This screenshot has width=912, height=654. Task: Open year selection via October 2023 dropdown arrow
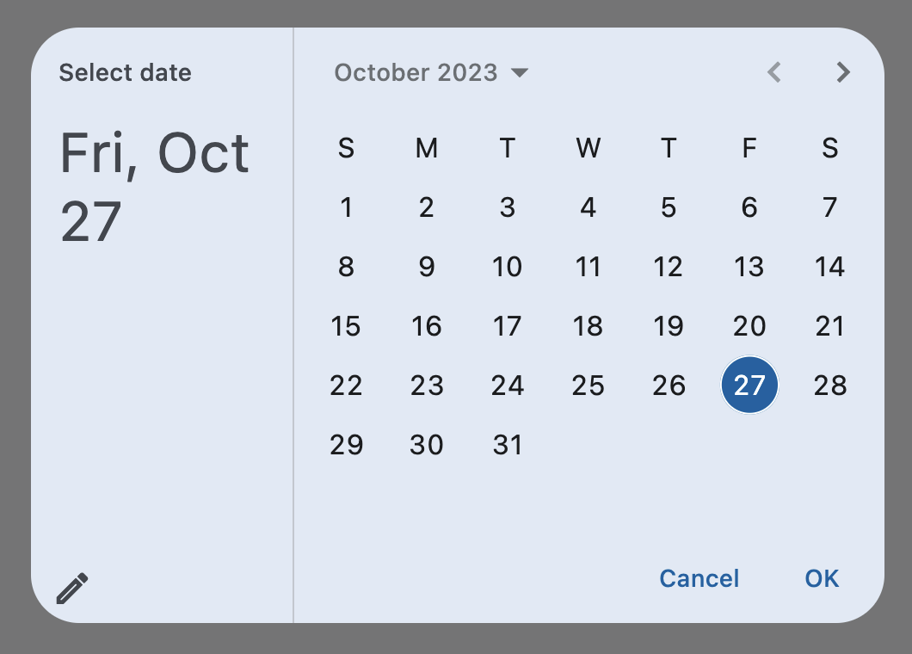[521, 73]
